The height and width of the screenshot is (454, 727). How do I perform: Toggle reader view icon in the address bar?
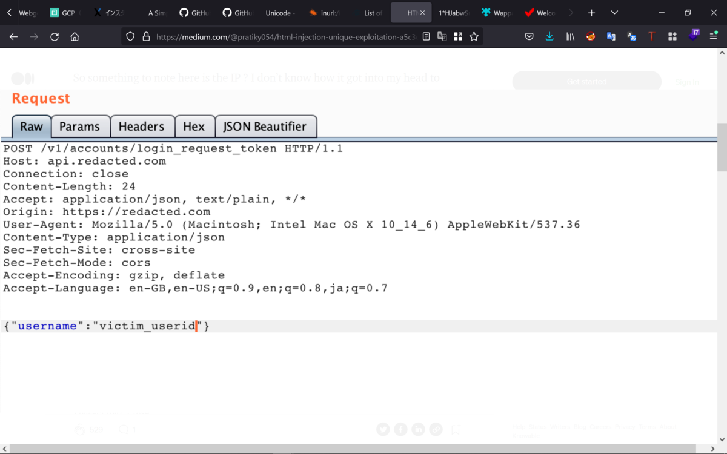(427, 37)
